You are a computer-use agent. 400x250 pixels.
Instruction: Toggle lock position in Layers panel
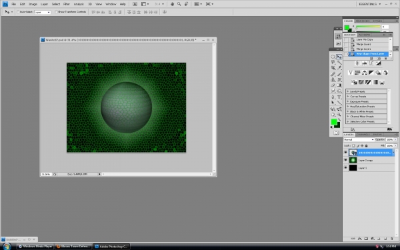point(362,145)
